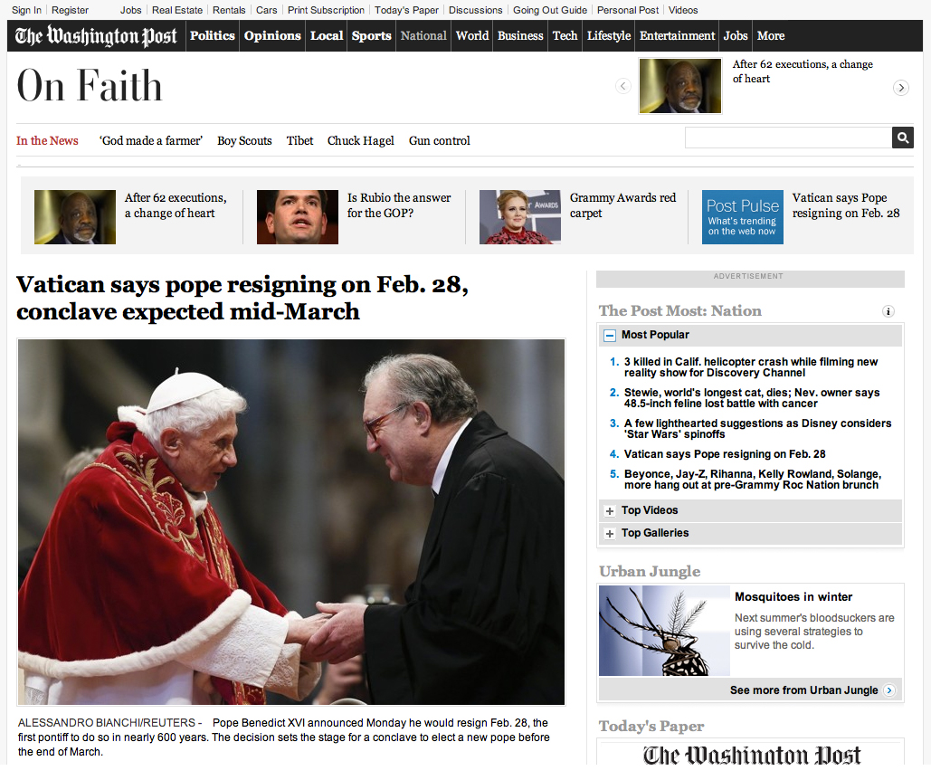Open the Going Out Guide link
The image size is (931, 780).
550,10
